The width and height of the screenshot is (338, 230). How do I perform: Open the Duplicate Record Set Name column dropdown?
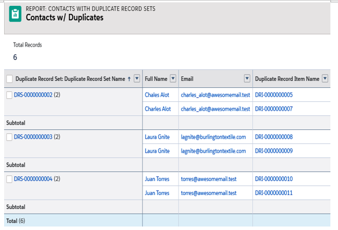[x=137, y=79]
